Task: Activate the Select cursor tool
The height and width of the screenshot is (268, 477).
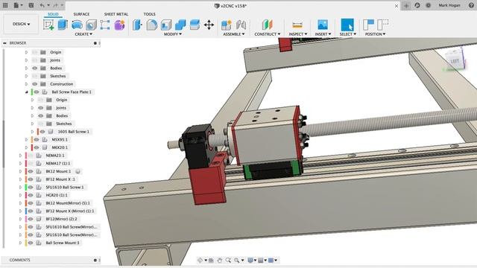Action: coord(347,25)
